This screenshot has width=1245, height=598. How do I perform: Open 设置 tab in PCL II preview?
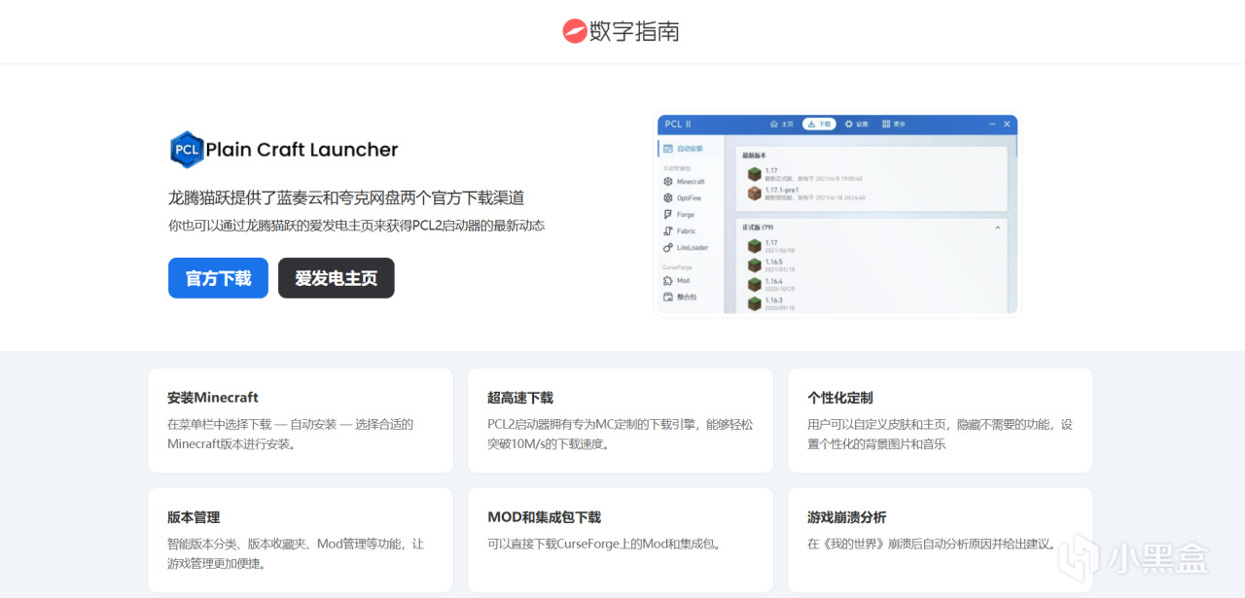pos(856,124)
